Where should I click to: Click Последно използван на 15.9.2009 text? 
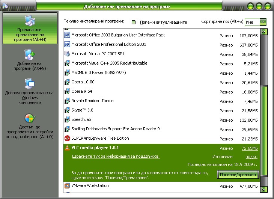(222, 164)
